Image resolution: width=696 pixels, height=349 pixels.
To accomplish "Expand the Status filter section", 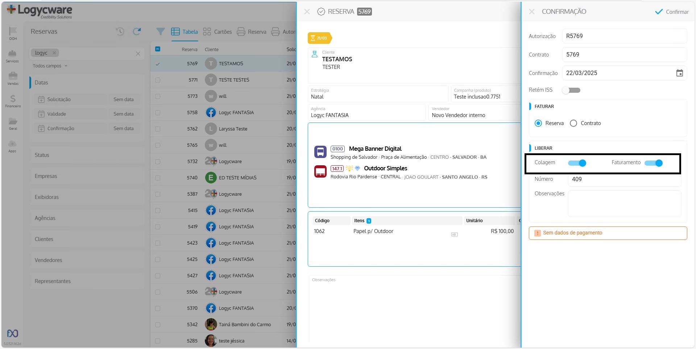I will click(42, 155).
